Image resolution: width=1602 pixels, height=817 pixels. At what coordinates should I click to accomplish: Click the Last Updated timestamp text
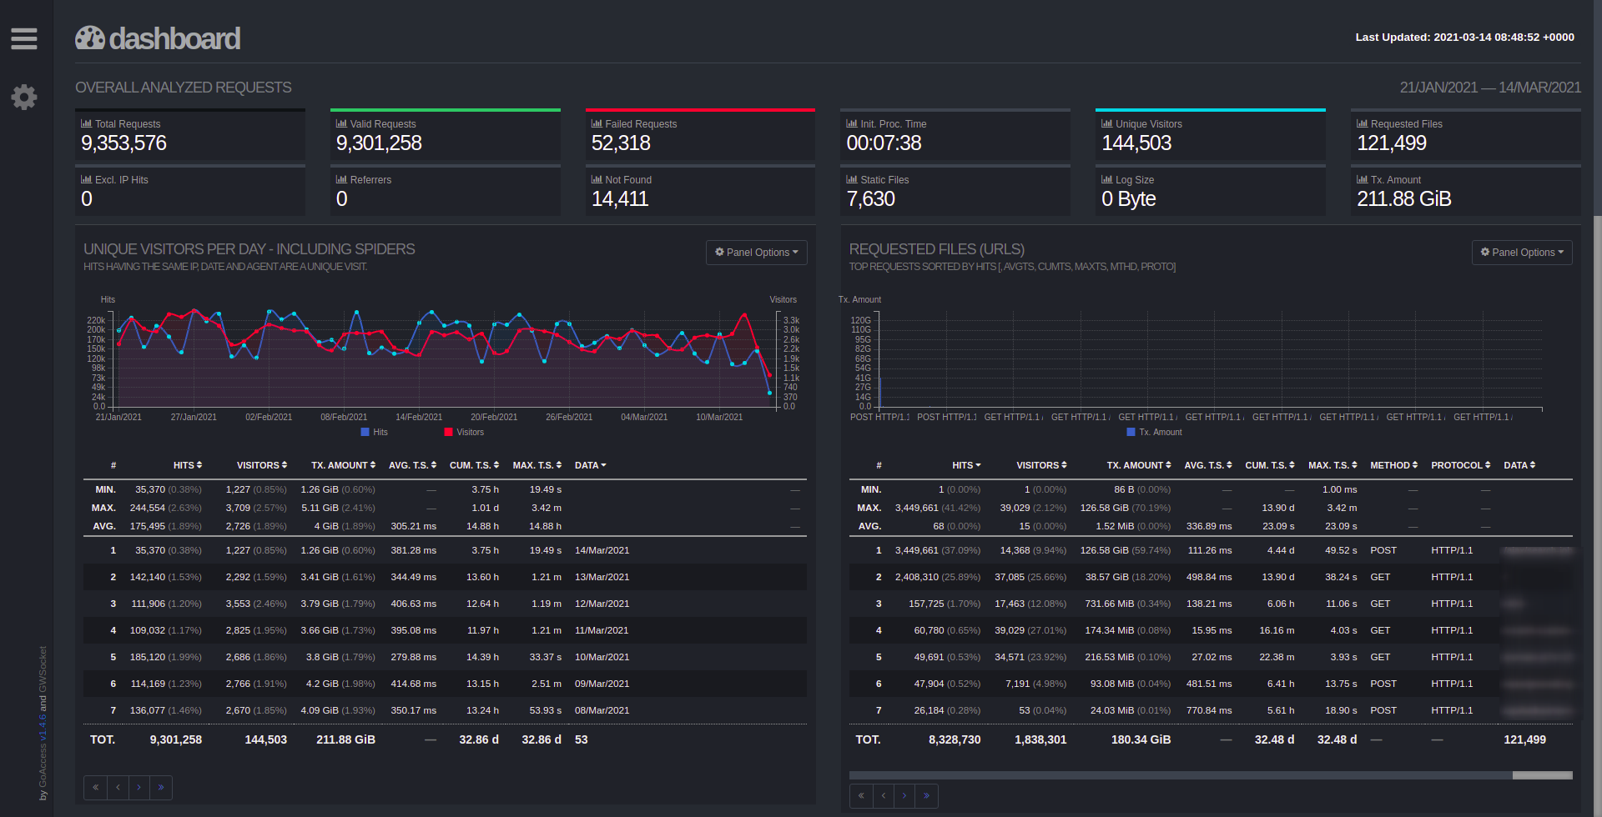tap(1464, 38)
